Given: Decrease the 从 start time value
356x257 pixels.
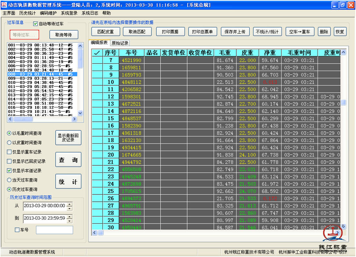Looking at the screenshot, I should click(x=70, y=208).
